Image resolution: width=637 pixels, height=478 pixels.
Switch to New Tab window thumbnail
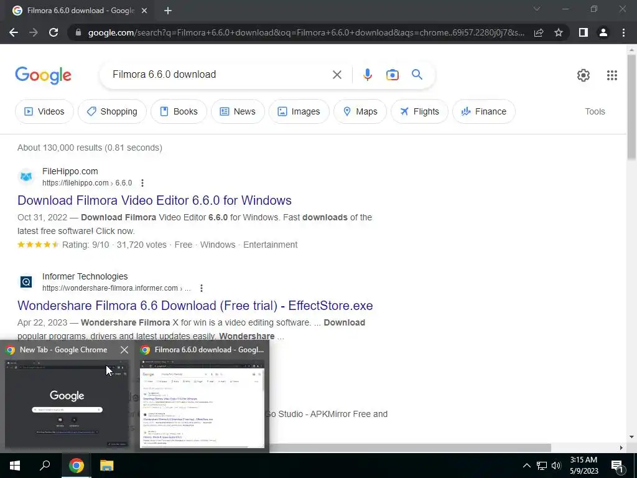click(x=67, y=403)
